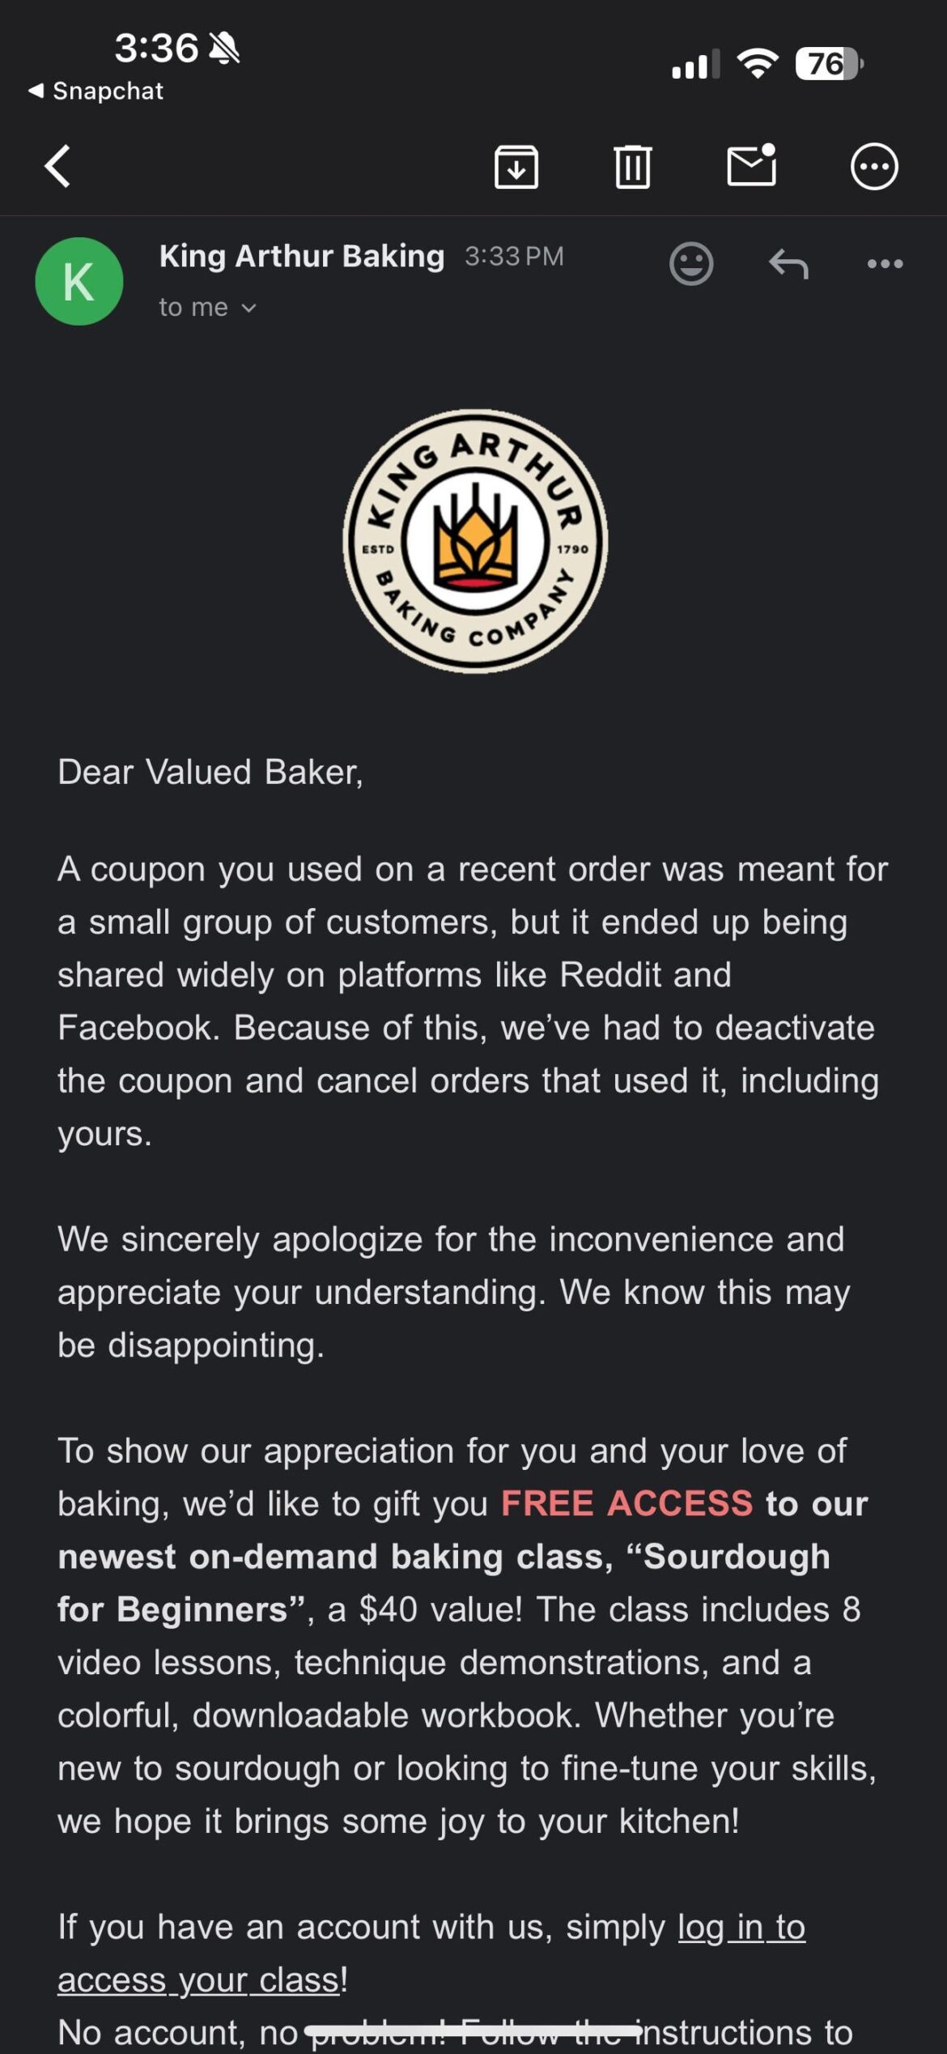This screenshot has height=2054, width=947.
Task: Go back to the inbox
Action: [x=57, y=166]
